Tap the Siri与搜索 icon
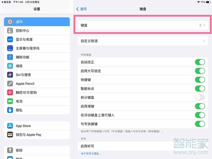Image resolution: width=212 pixels, height=159 pixels. (10, 75)
